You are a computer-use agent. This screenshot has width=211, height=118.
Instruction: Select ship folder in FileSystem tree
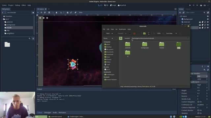pyautogui.click(x=8, y=30)
